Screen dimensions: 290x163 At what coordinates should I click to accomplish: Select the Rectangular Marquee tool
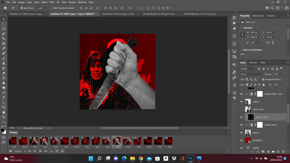(x=4, y=24)
